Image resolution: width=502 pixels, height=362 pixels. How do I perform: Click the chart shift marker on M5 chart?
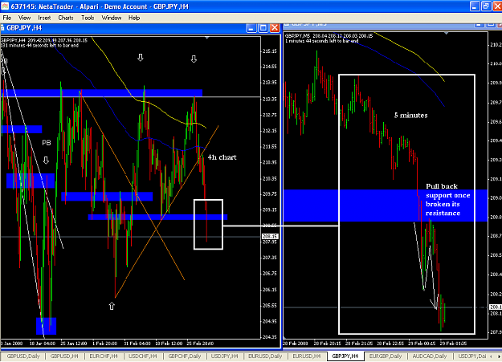coord(446,33)
